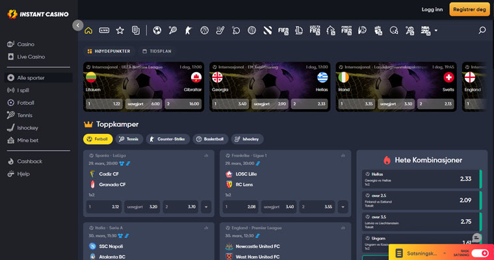Image resolution: width=494 pixels, height=260 pixels.
Task: Open the LIVE events icon
Action: (x=104, y=31)
